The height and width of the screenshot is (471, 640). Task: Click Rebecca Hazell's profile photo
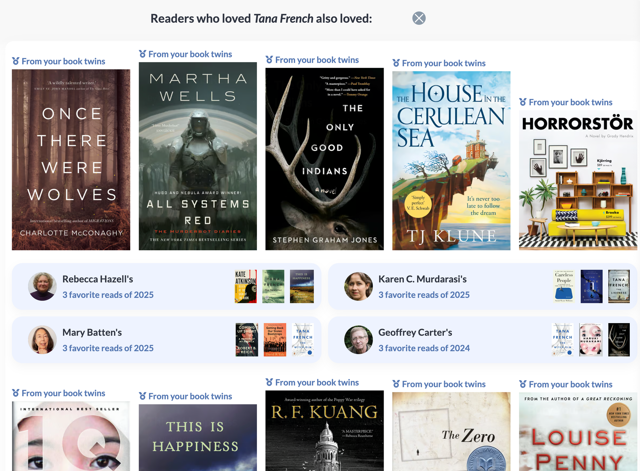tap(42, 286)
